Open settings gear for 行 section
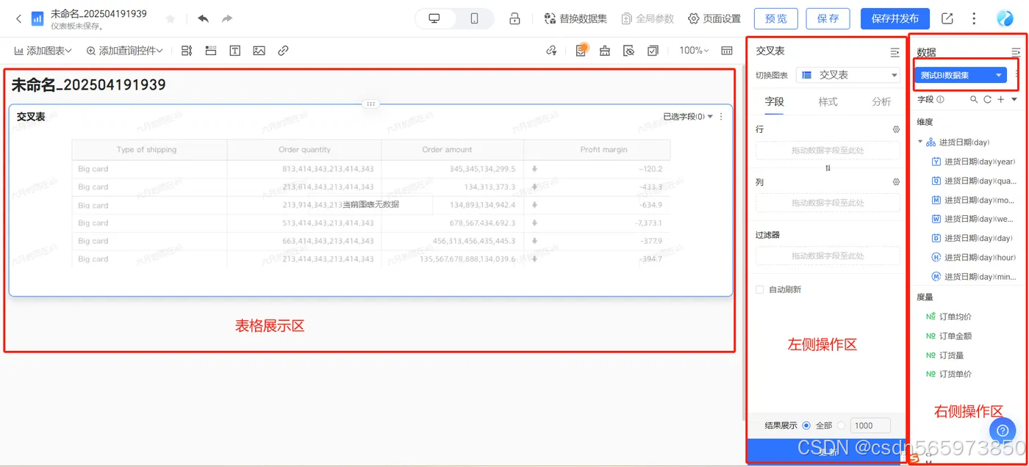The height and width of the screenshot is (467, 1029). (x=896, y=129)
